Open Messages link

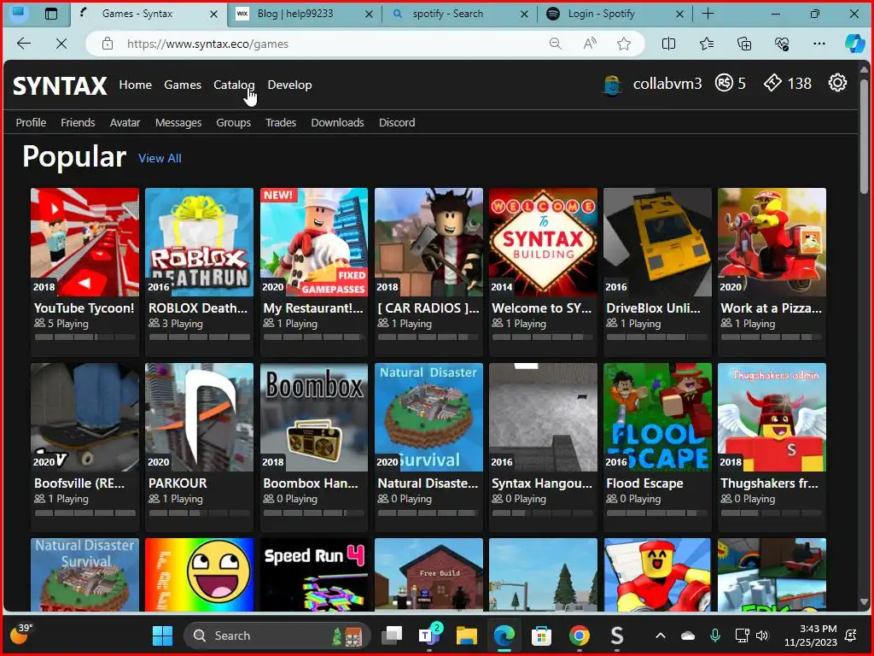178,122
